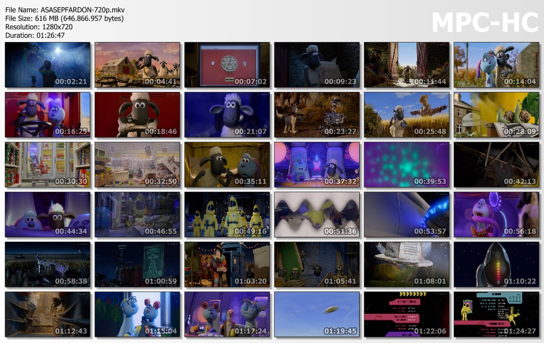The image size is (544, 343).
Task: Click the spaceship thumbnail at 01:10:22
Action: point(497,264)
